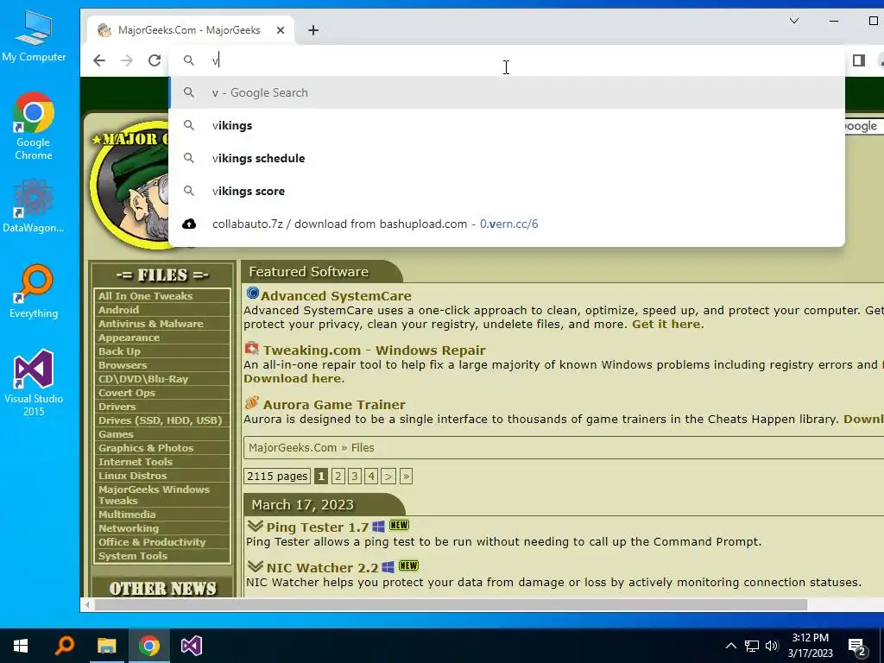Click the browser Back arrow

99,60
